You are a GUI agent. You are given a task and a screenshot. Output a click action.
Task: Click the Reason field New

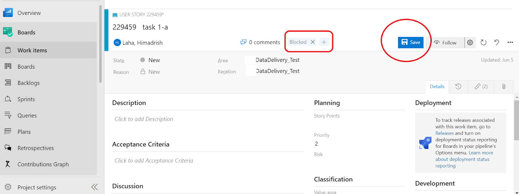click(x=154, y=72)
